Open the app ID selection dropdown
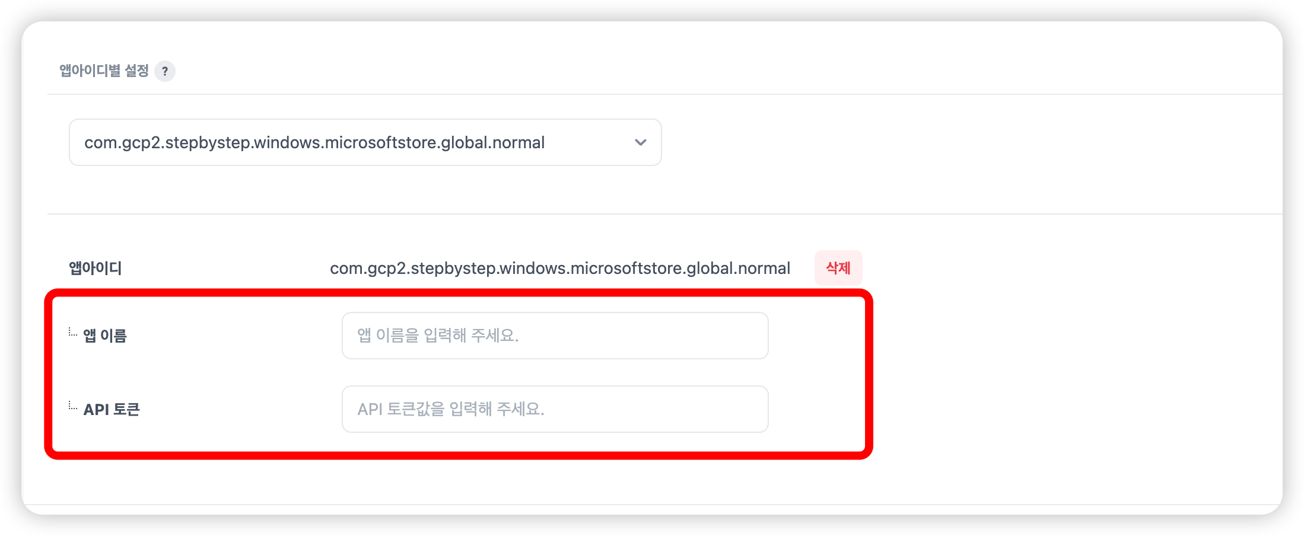The image size is (1304, 536). [365, 142]
